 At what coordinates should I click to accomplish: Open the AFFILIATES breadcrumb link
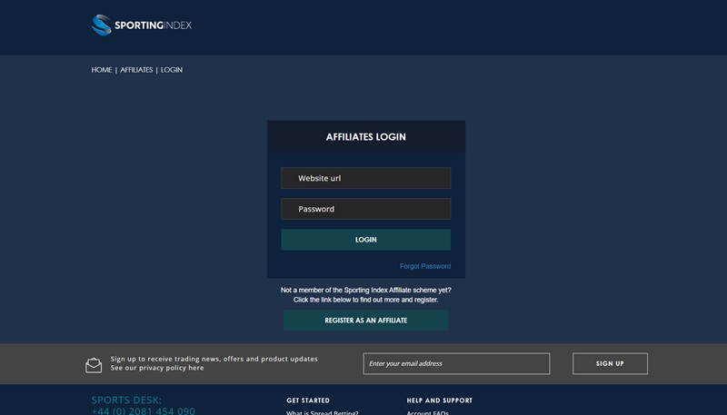click(136, 70)
